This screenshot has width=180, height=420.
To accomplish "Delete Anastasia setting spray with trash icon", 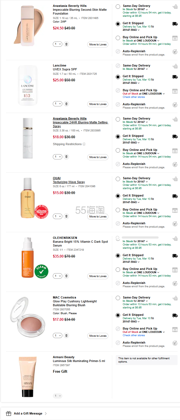I will point(66,157).
